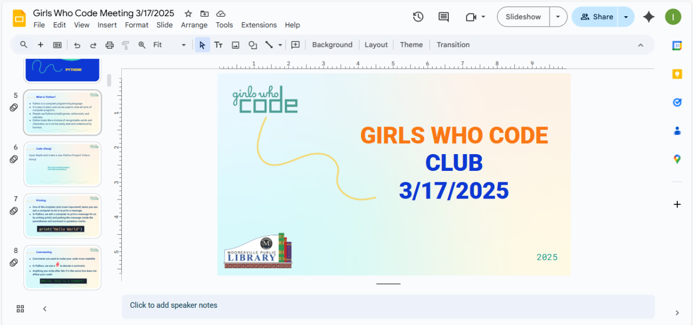Expand the video call dropdown arrow

tap(483, 17)
